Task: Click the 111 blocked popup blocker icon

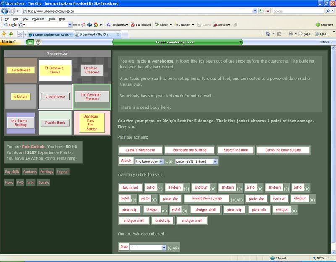Action: tap(133, 25)
